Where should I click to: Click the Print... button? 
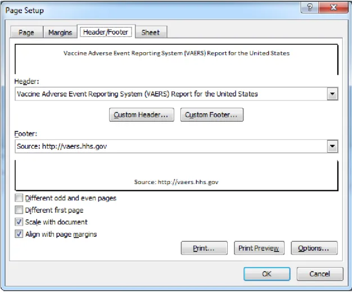coord(204,248)
